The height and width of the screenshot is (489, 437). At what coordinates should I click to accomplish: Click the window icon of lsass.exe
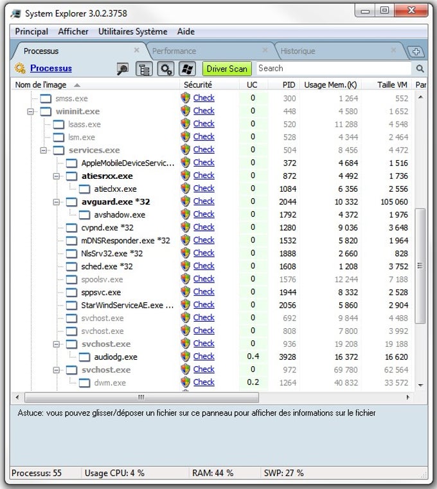58,124
